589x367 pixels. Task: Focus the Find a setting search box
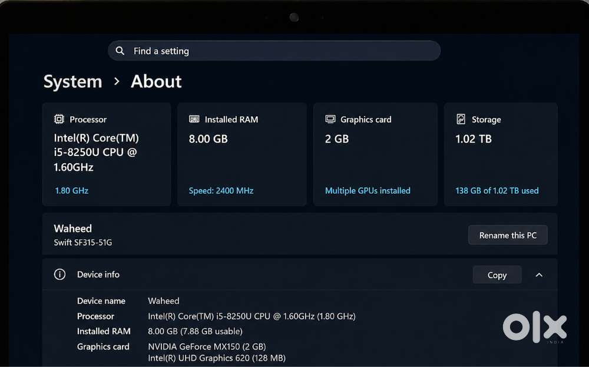tap(274, 51)
